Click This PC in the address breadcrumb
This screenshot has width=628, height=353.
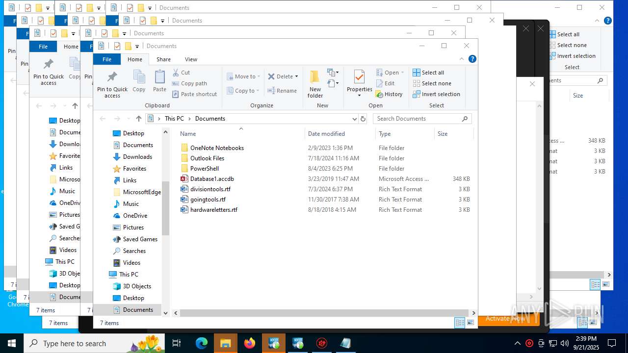(174, 119)
